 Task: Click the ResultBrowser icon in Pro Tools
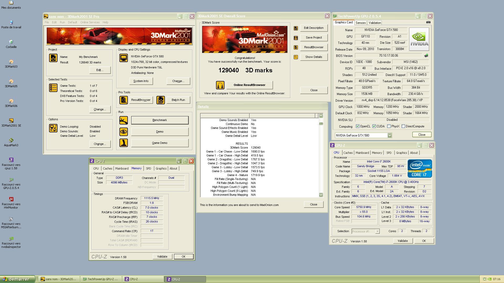tap(124, 100)
